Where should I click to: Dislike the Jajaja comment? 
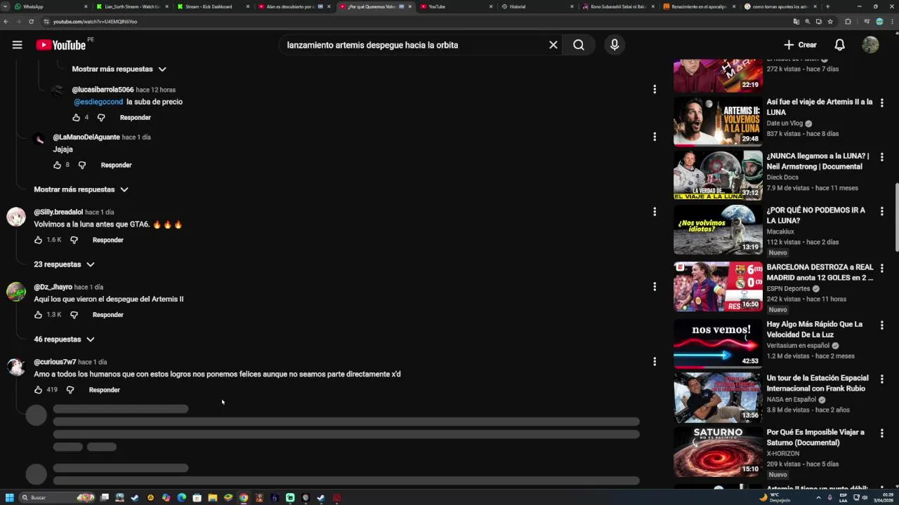[82, 165]
